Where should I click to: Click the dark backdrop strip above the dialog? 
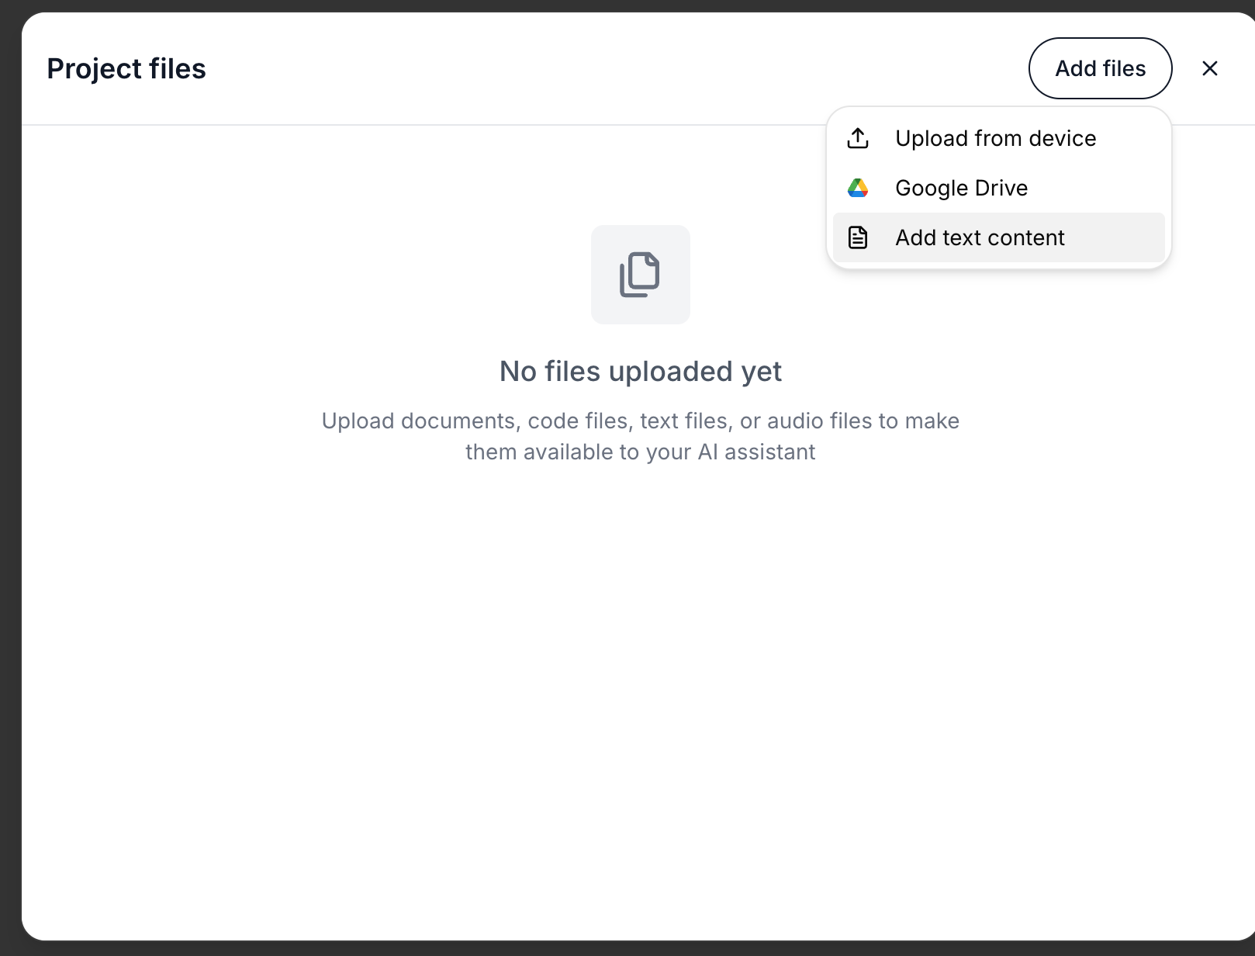point(621,5)
